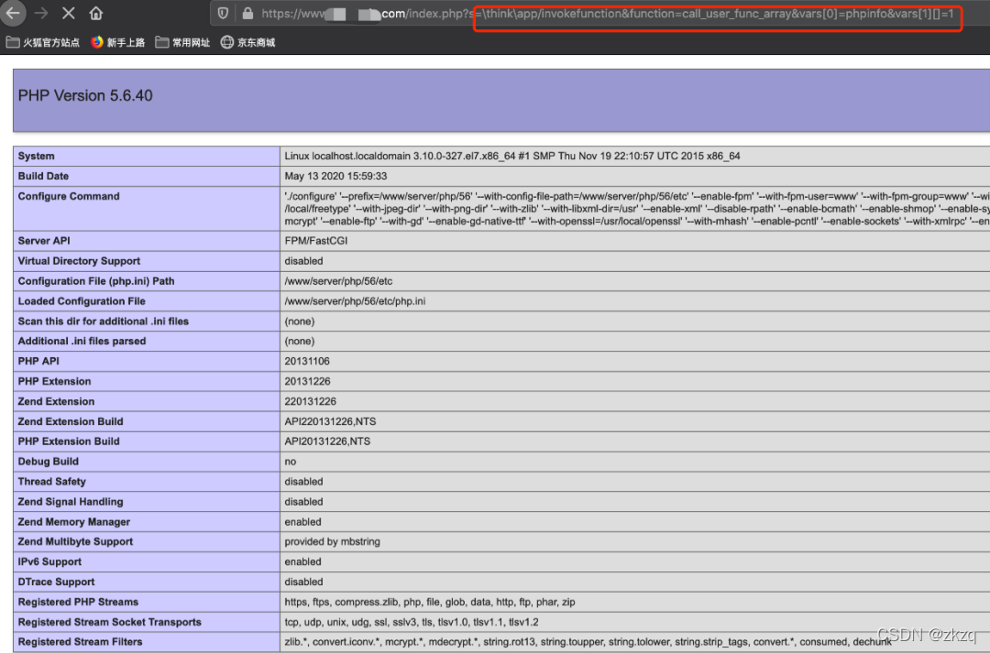
Task: Select the Zend Memory Manager label
Action: pyautogui.click(x=74, y=522)
